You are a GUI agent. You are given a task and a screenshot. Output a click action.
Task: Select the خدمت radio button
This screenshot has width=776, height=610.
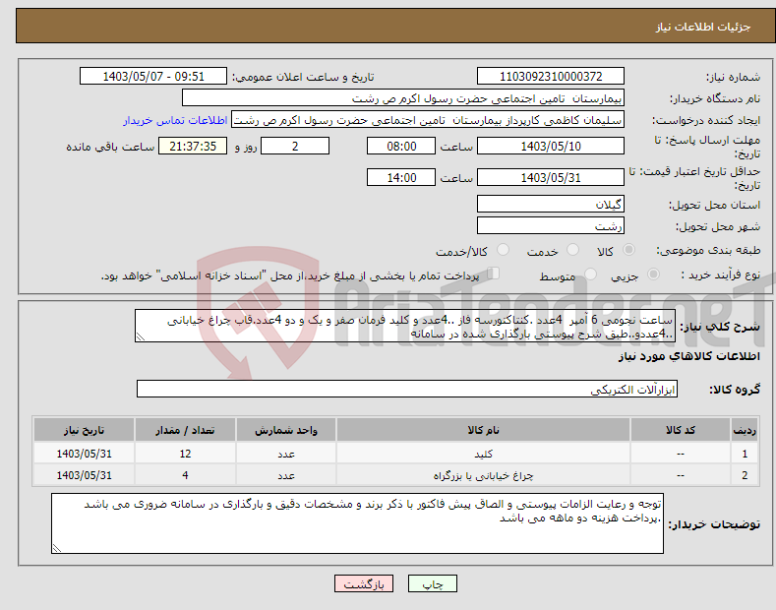(x=572, y=250)
